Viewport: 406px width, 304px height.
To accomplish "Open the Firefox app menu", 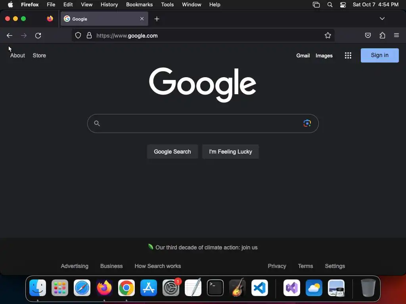I will pos(30,5).
